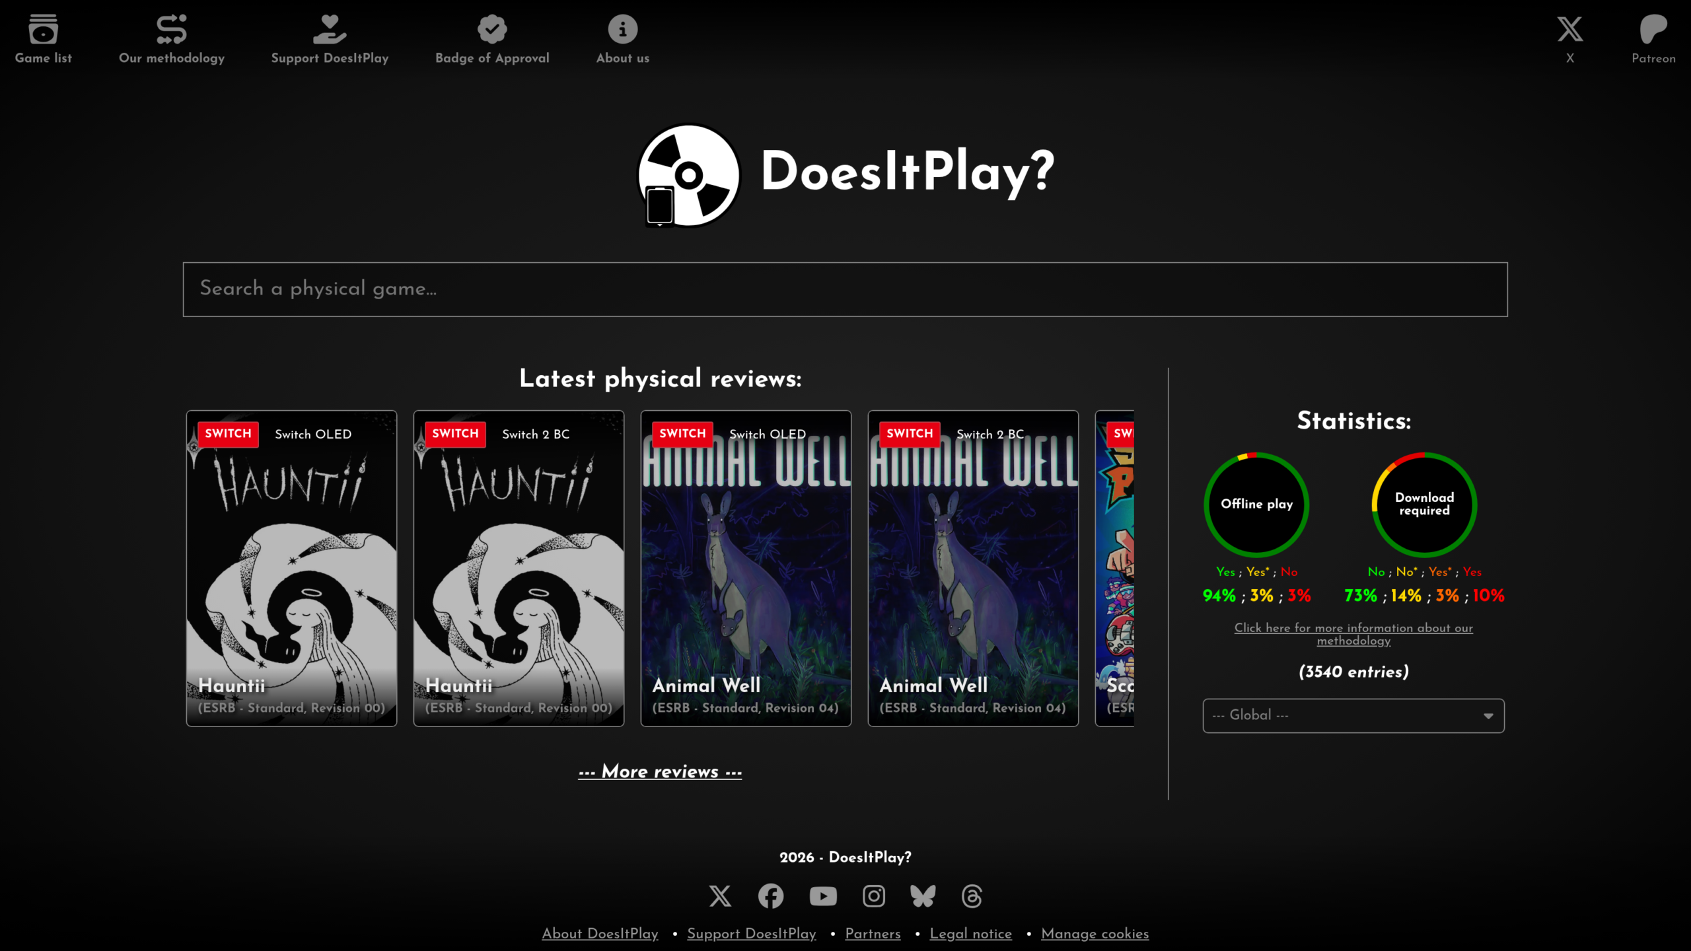
Task: Click the (3540 entries) text
Action: pyautogui.click(x=1353, y=672)
